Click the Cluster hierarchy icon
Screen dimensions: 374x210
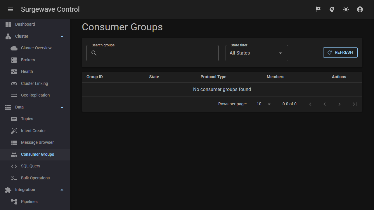(x=8, y=36)
